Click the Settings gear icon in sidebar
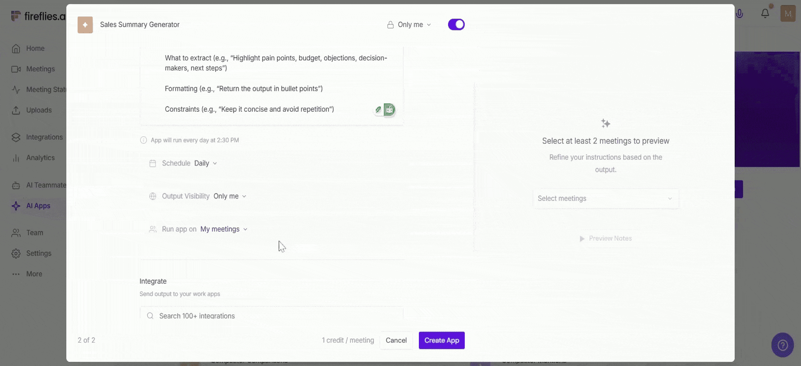 [x=16, y=253]
